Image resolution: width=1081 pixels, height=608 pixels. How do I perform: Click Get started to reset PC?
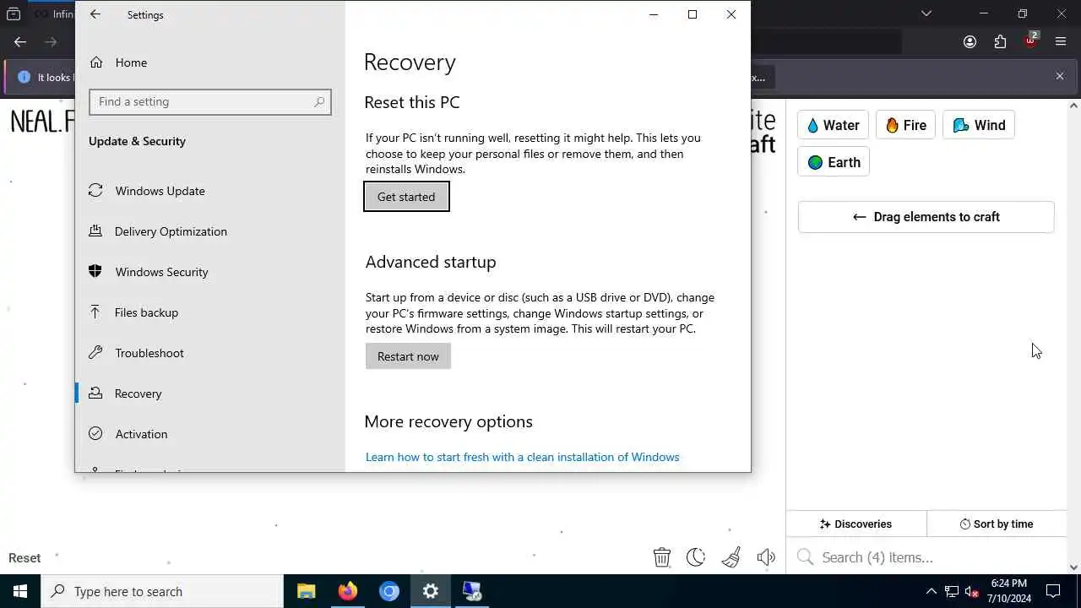click(406, 197)
